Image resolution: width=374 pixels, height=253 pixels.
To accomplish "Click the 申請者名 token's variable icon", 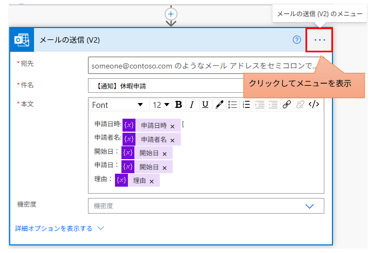I will point(129,139).
